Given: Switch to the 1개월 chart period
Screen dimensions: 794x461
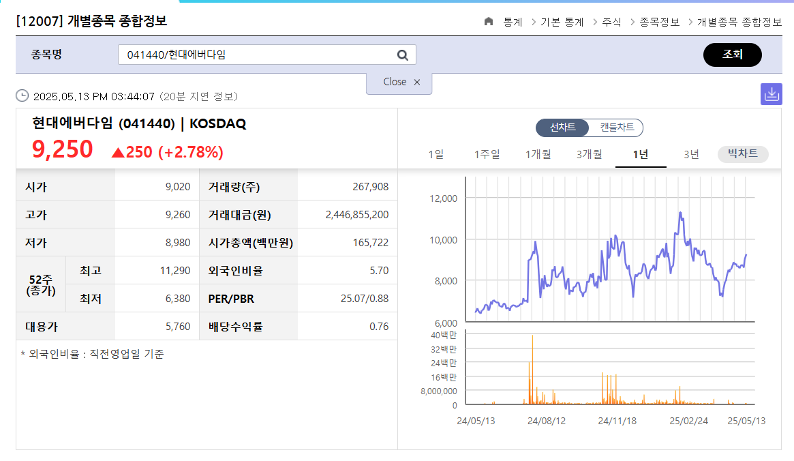Looking at the screenshot, I should tap(538, 154).
